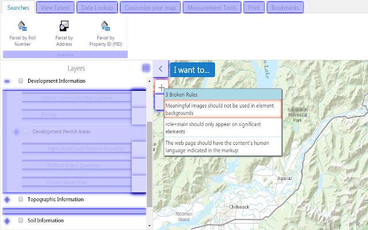
Task: Open the Customize your map tab
Action: pyautogui.click(x=150, y=7)
